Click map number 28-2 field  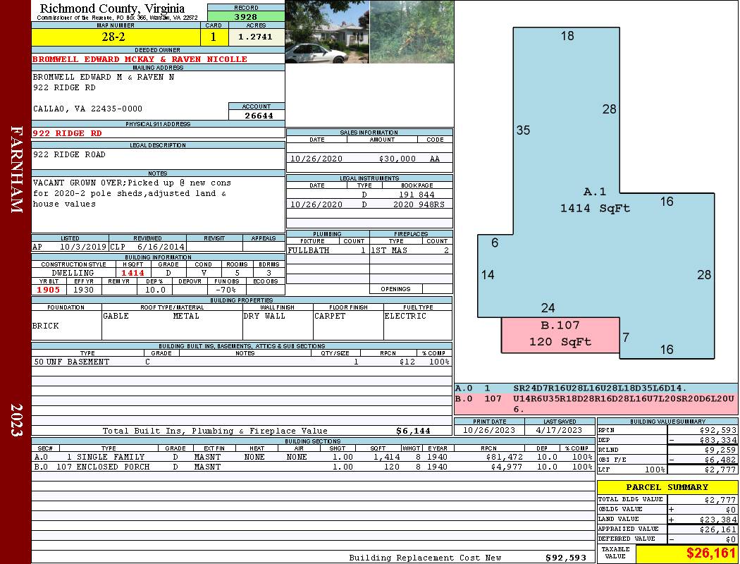point(116,37)
